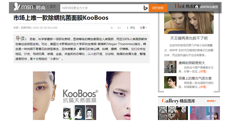Open the top hot news photo of two women
This screenshot has width=230, height=121.
(x=189, y=23)
